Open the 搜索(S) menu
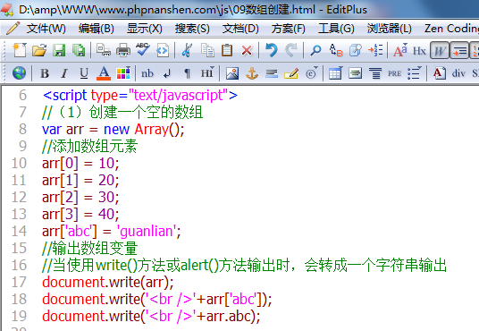This screenshot has height=331, width=479. (192, 29)
